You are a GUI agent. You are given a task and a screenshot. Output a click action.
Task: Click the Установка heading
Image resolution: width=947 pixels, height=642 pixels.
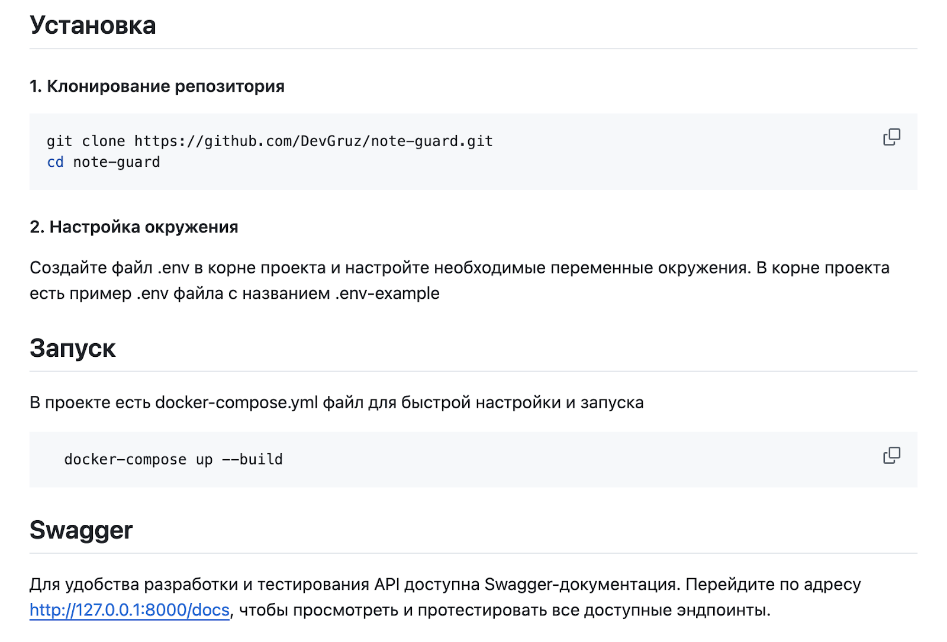tap(93, 25)
